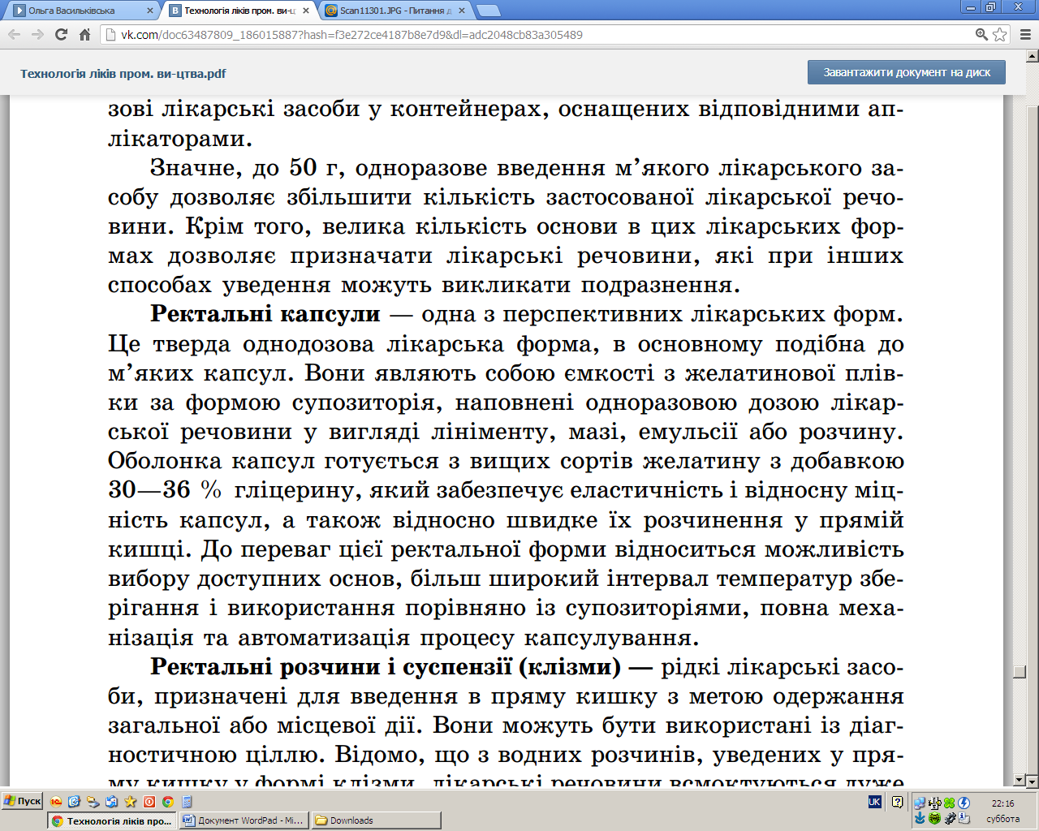Activate the Технологія ліків Chrome taskbar button
The width and height of the screenshot is (1039, 831).
(111, 820)
